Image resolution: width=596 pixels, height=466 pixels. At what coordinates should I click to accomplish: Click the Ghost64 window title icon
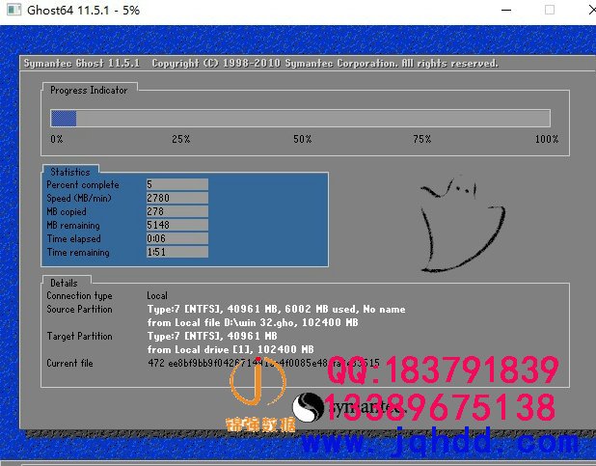click(14, 10)
